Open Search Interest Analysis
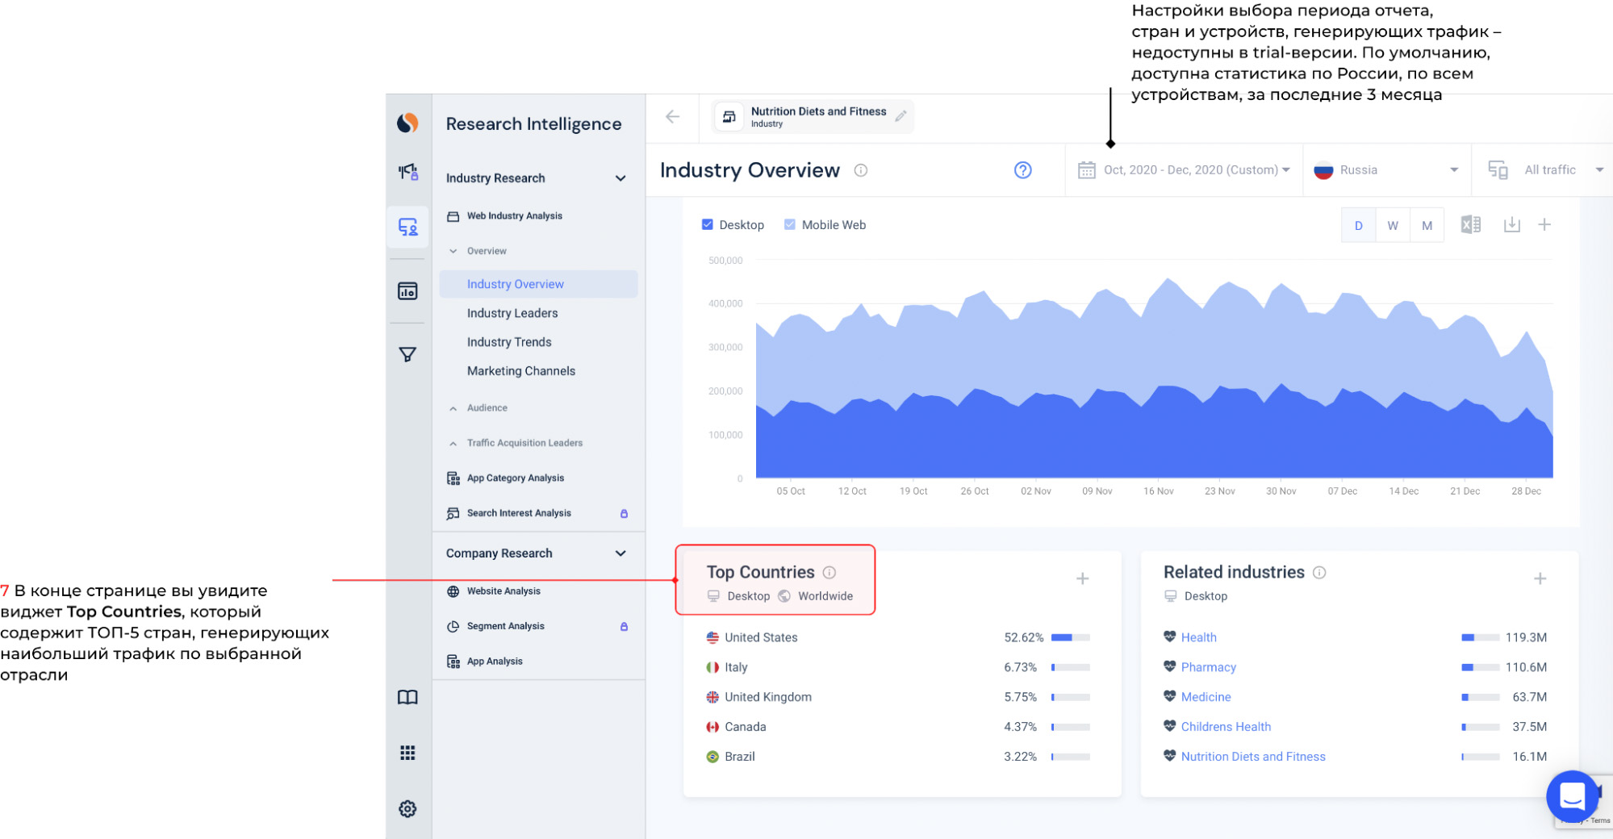 [519, 513]
